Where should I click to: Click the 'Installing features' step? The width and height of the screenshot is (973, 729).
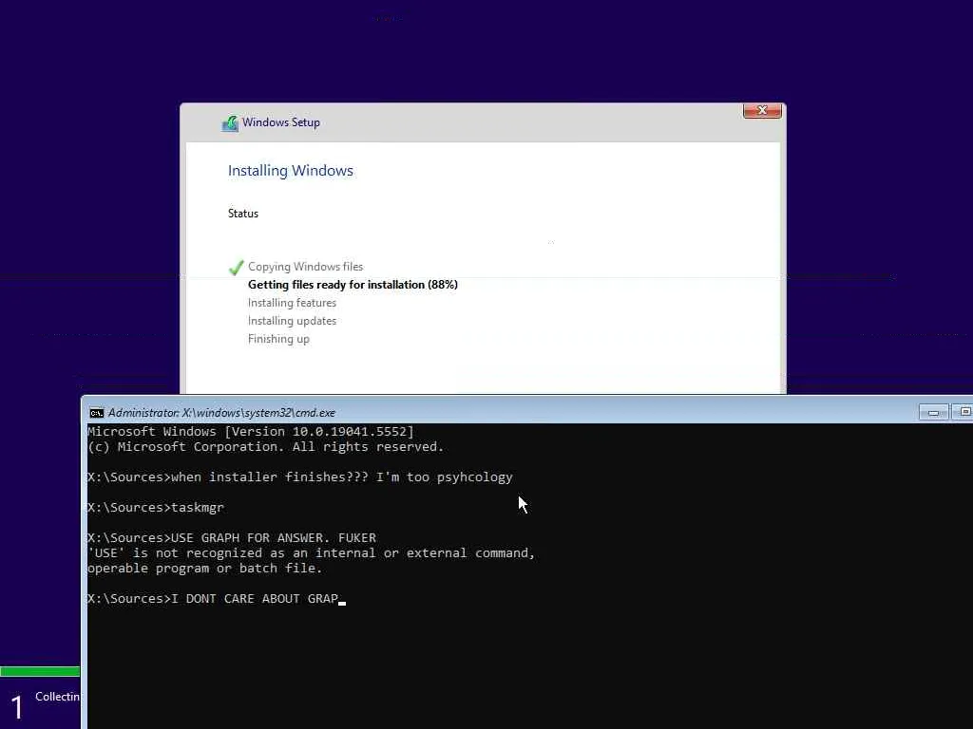(x=292, y=303)
